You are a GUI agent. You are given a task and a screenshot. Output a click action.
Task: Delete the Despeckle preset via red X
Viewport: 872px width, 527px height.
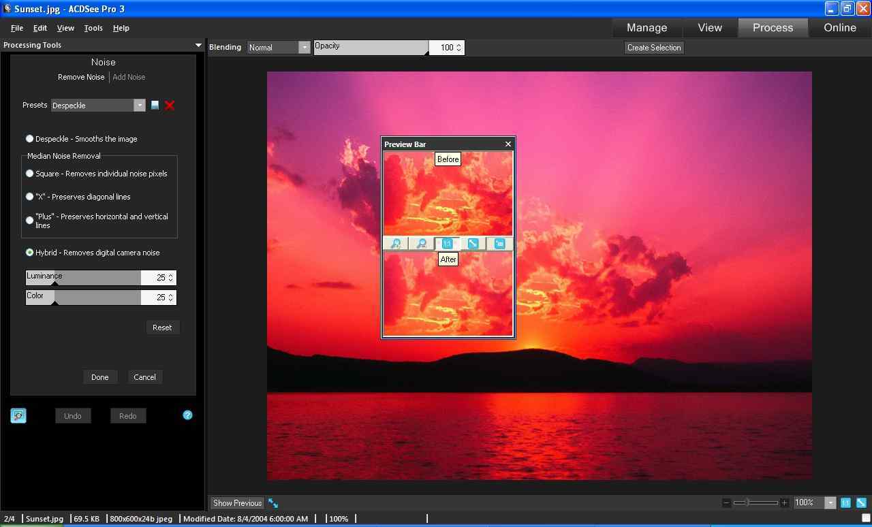[169, 106]
